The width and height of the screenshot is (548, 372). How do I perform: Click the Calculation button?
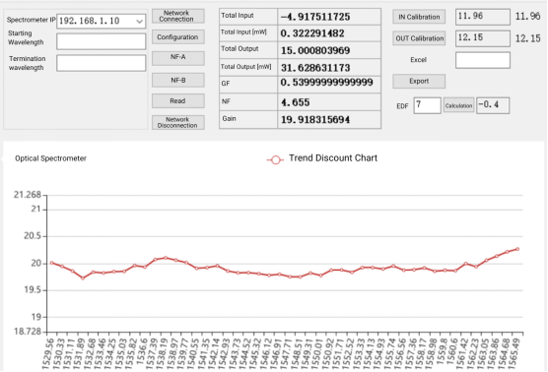click(458, 105)
